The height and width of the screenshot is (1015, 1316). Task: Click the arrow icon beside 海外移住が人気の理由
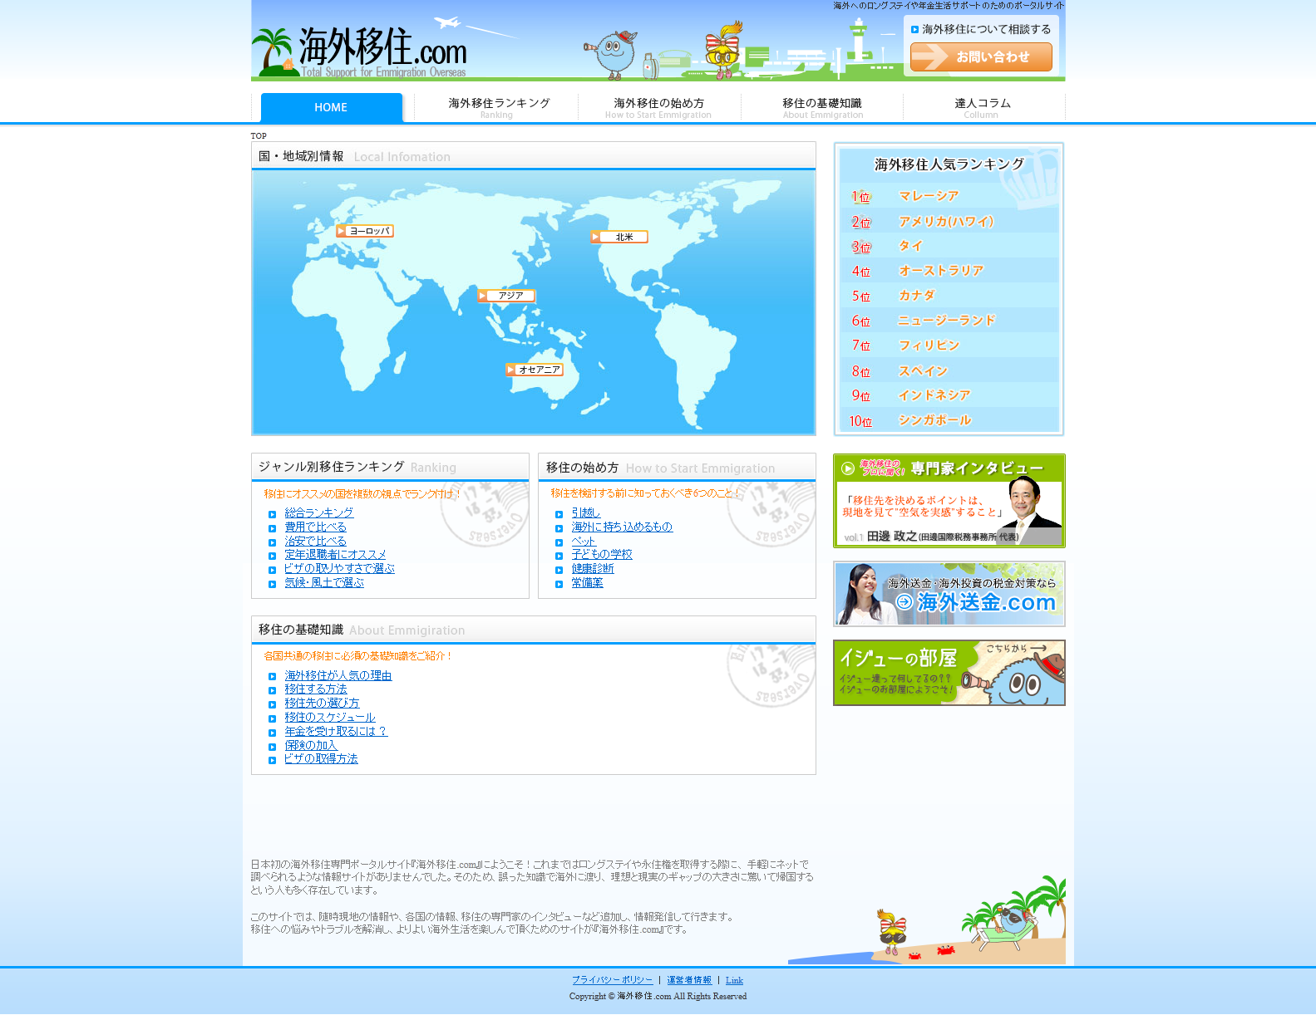272,677
